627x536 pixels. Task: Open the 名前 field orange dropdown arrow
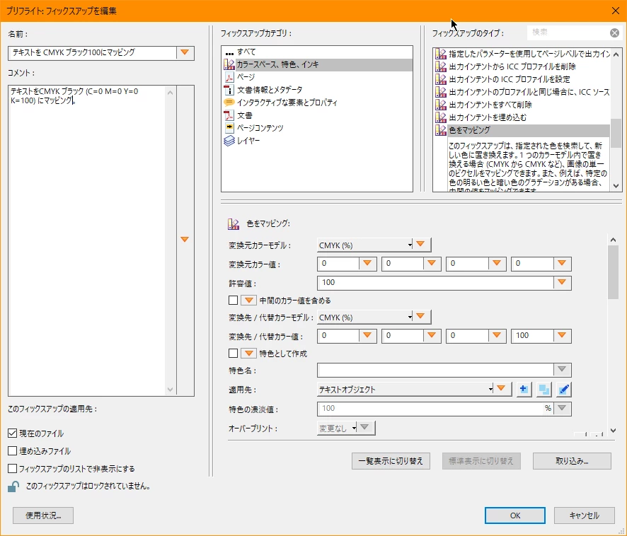tap(185, 53)
